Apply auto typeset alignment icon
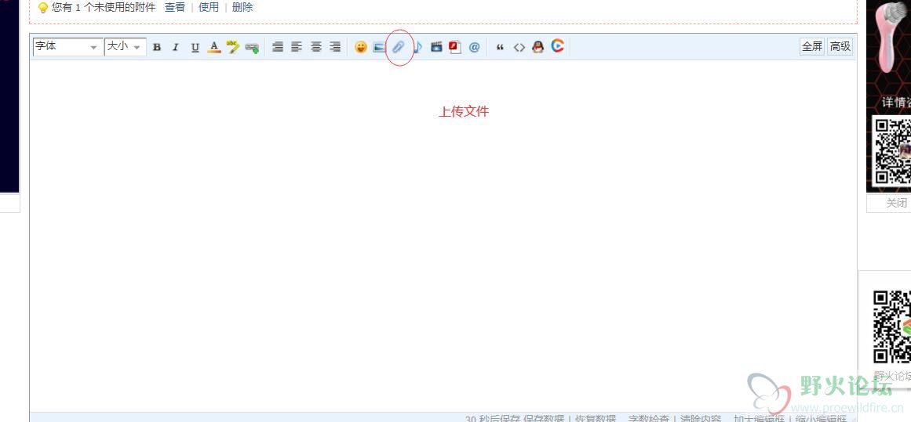Screen dimensions: 911x422 pos(278,48)
